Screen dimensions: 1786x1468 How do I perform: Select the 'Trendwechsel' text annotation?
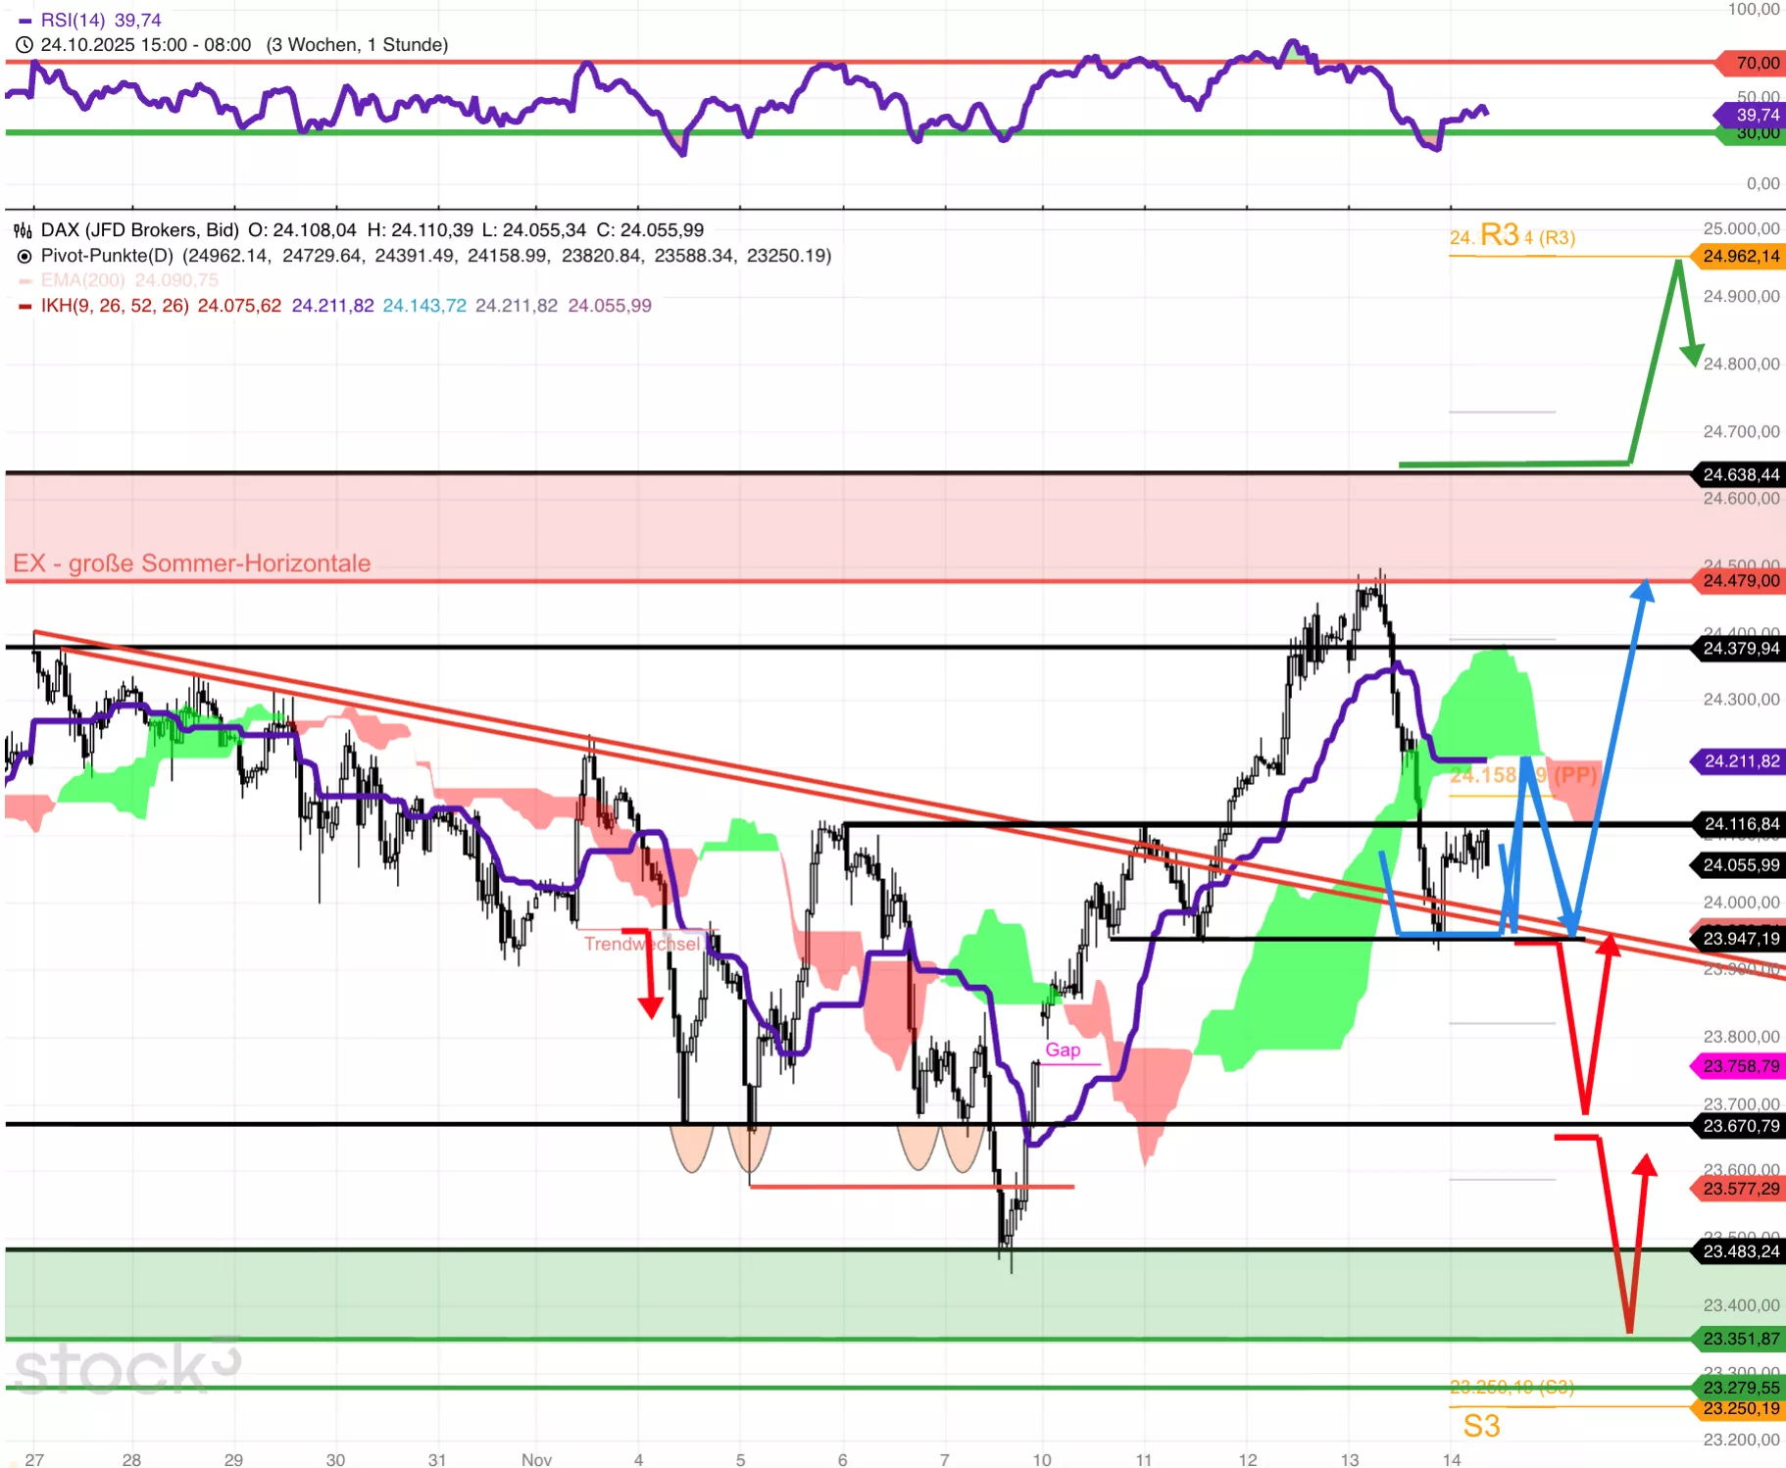641,944
